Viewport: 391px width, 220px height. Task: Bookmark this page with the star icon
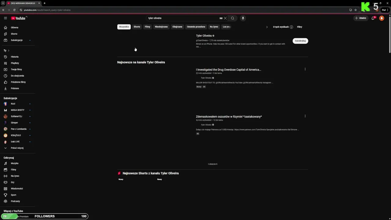(x=356, y=10)
